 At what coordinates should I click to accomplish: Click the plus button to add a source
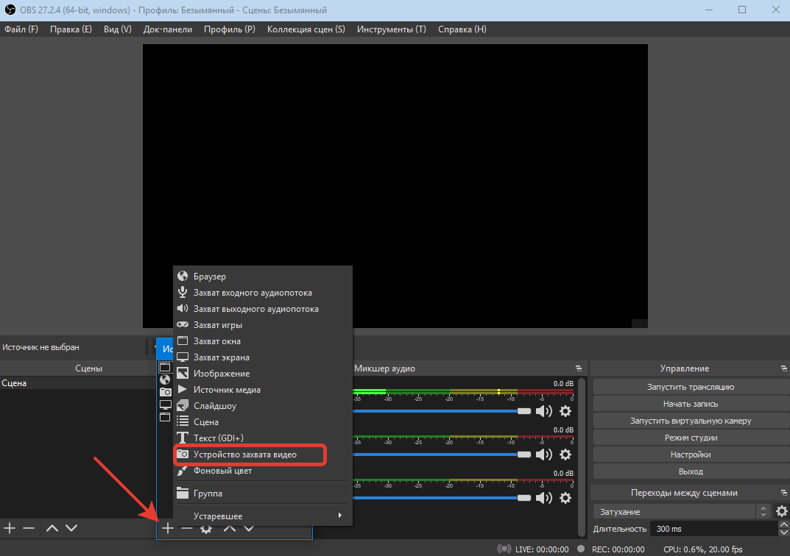pyautogui.click(x=168, y=528)
